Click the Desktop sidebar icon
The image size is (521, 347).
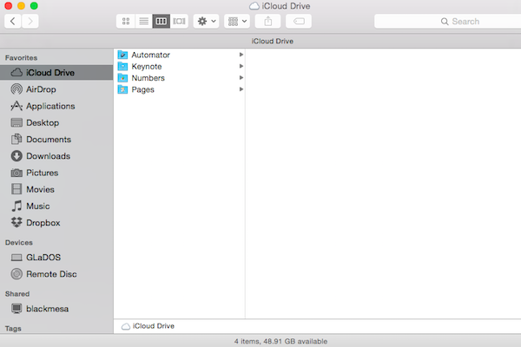[x=16, y=122]
